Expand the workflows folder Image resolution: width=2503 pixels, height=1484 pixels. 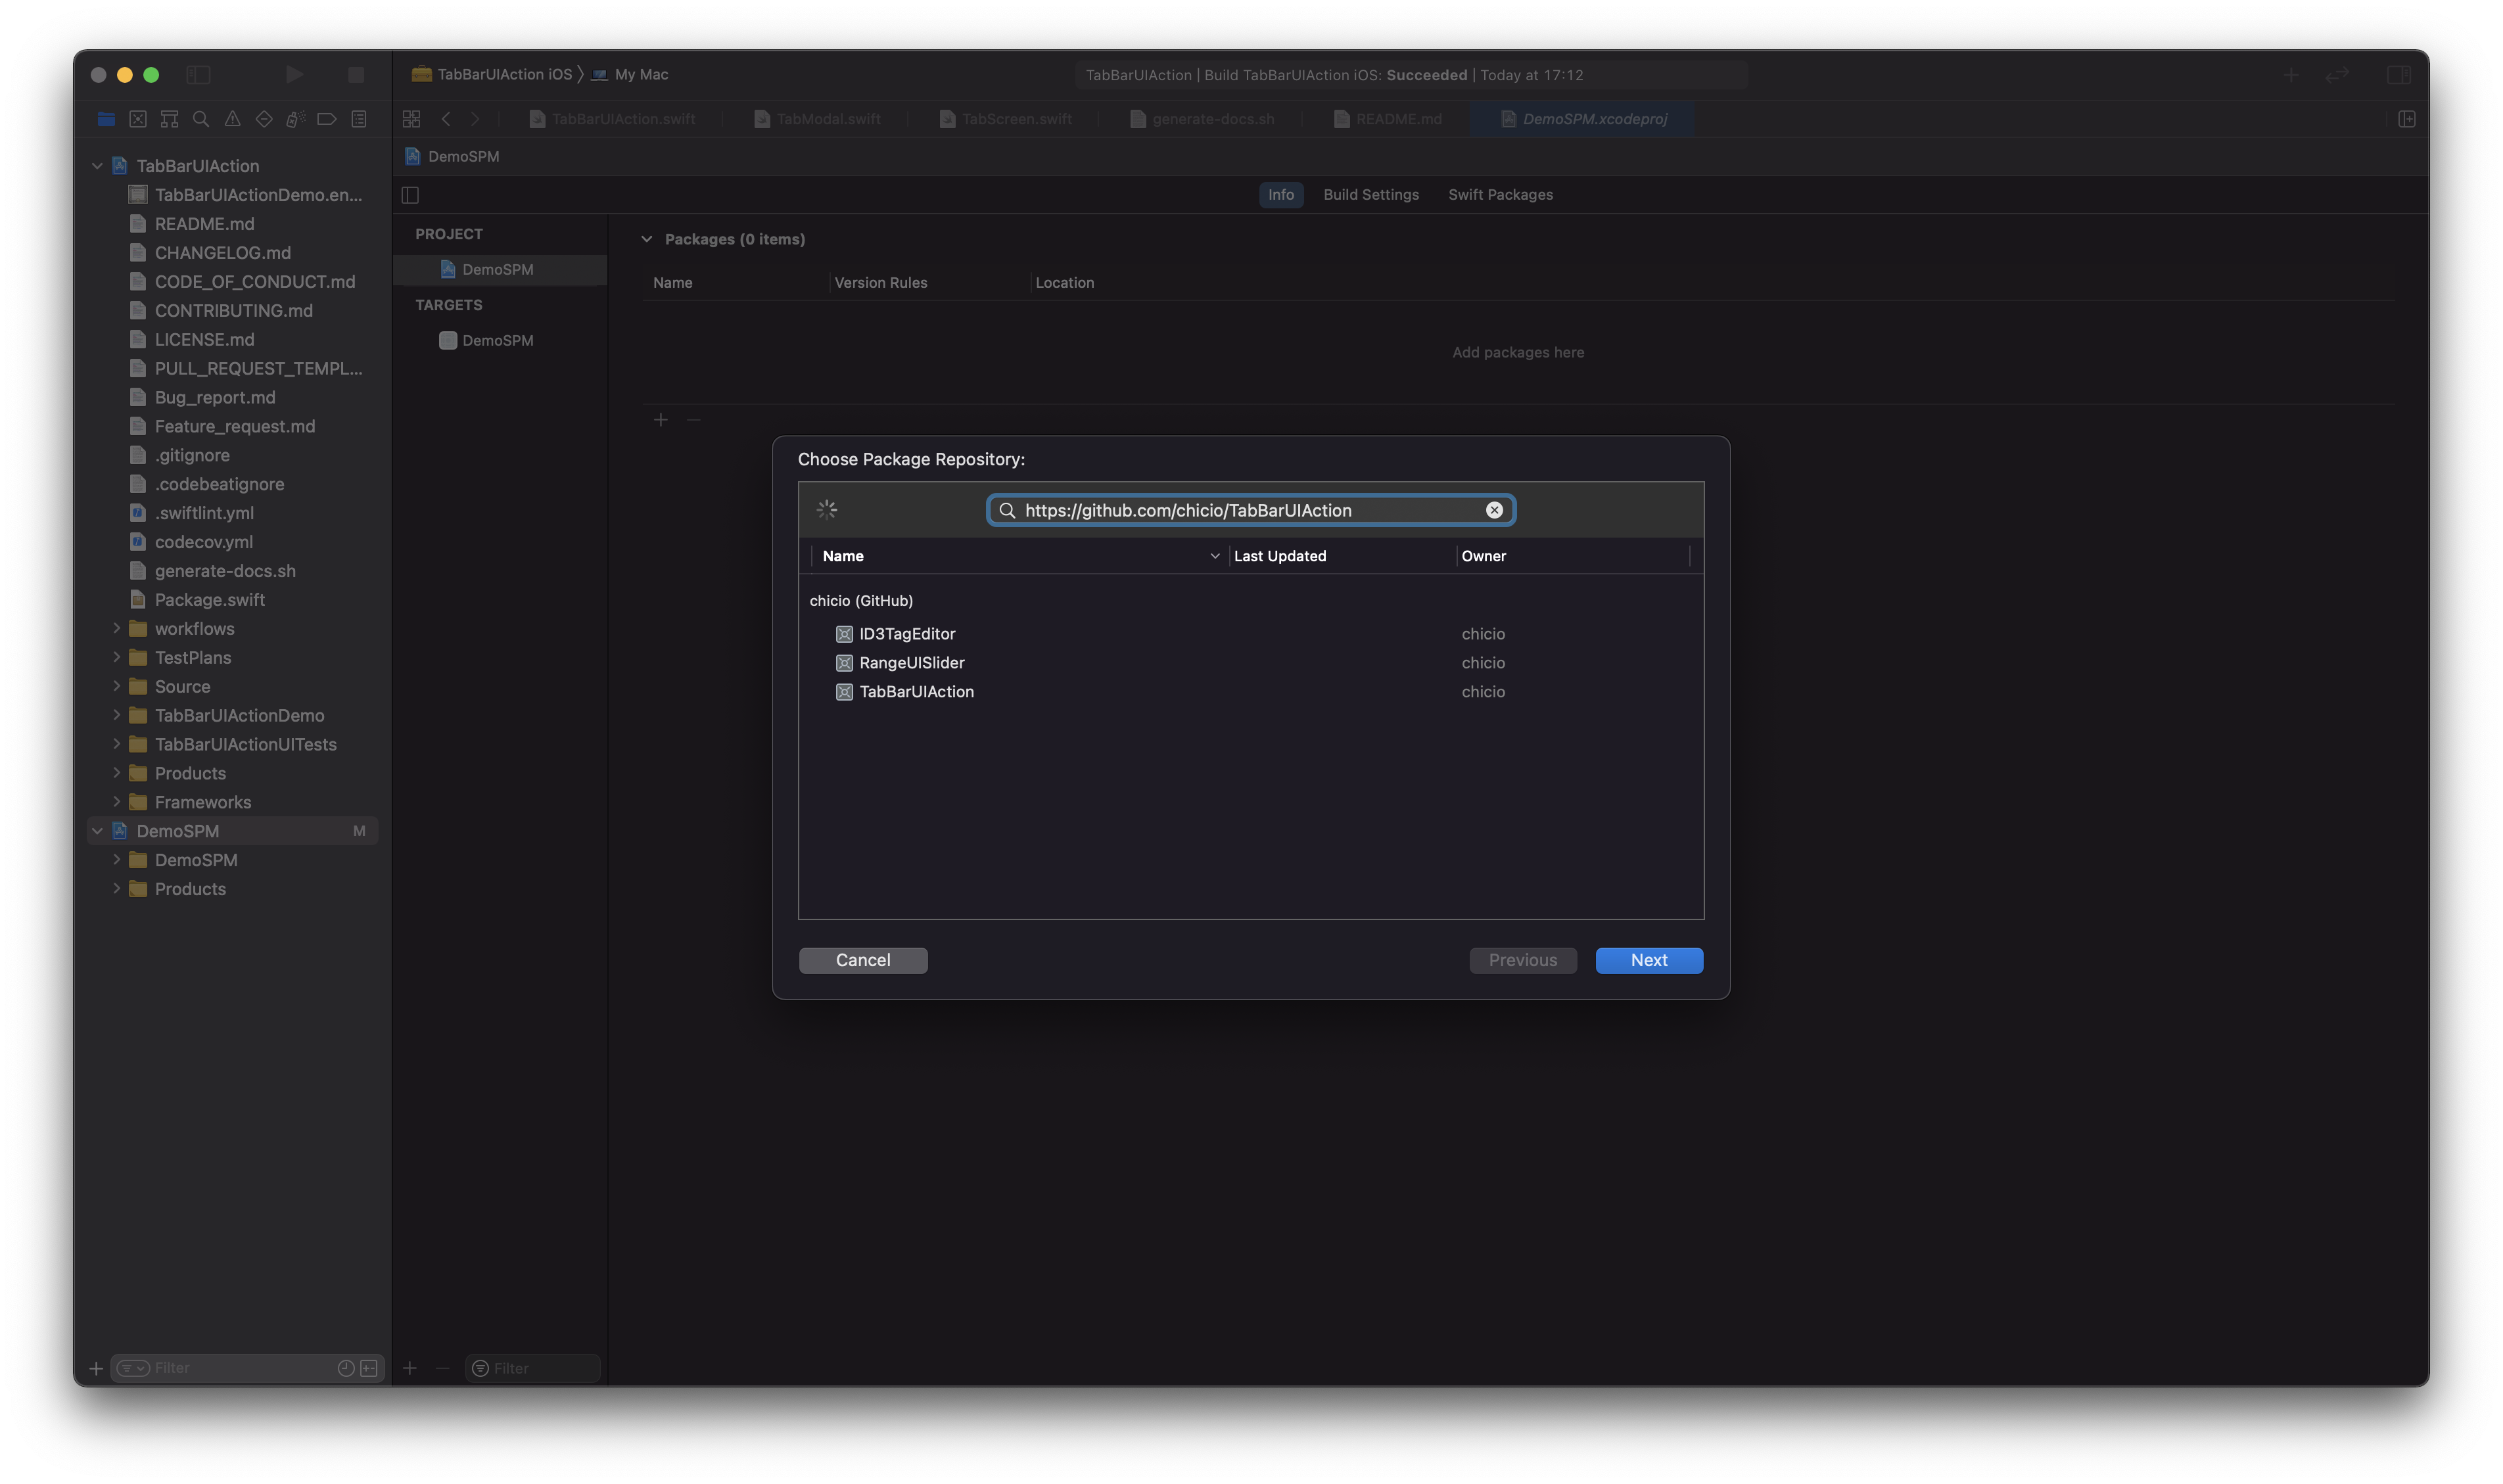(117, 628)
